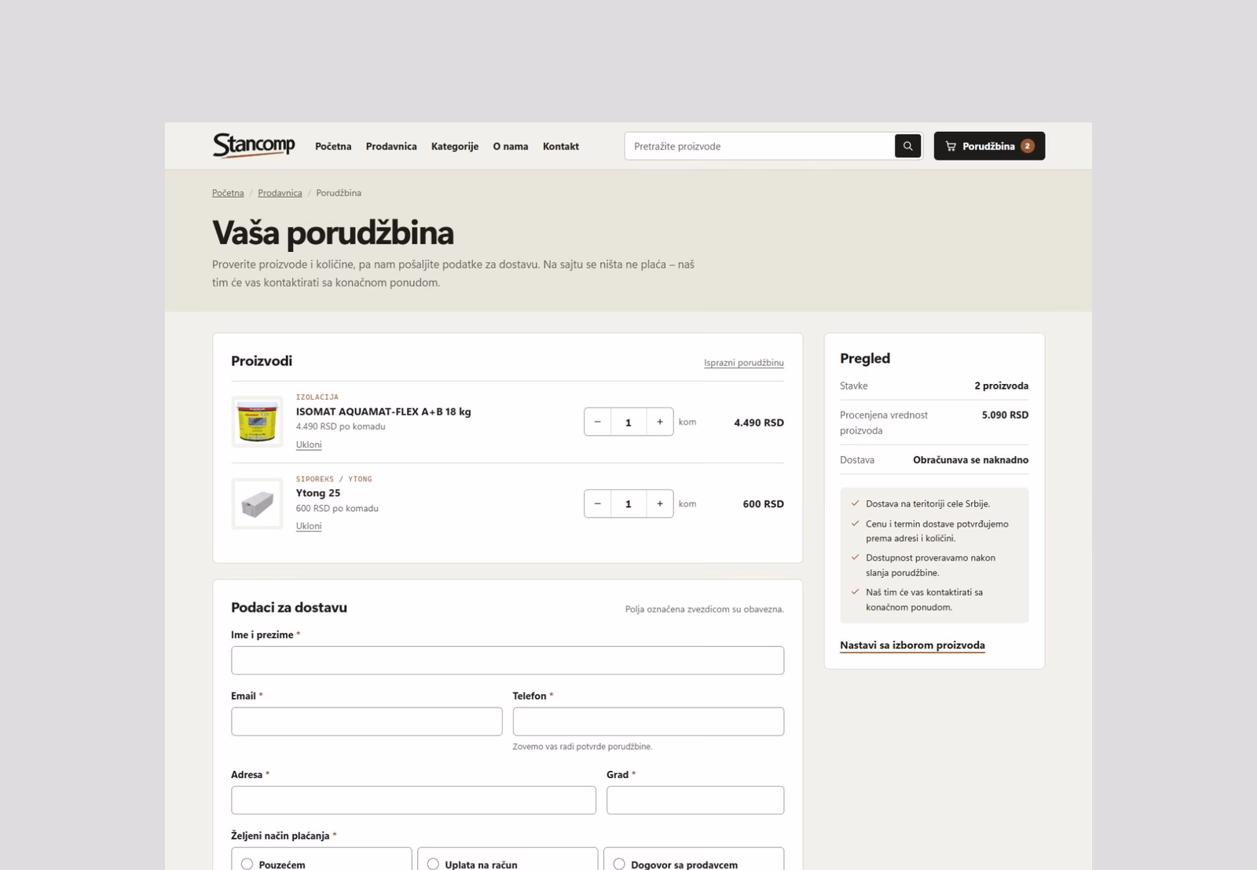Open the Porudžbina cart button
The width and height of the screenshot is (1257, 870).
coord(989,146)
